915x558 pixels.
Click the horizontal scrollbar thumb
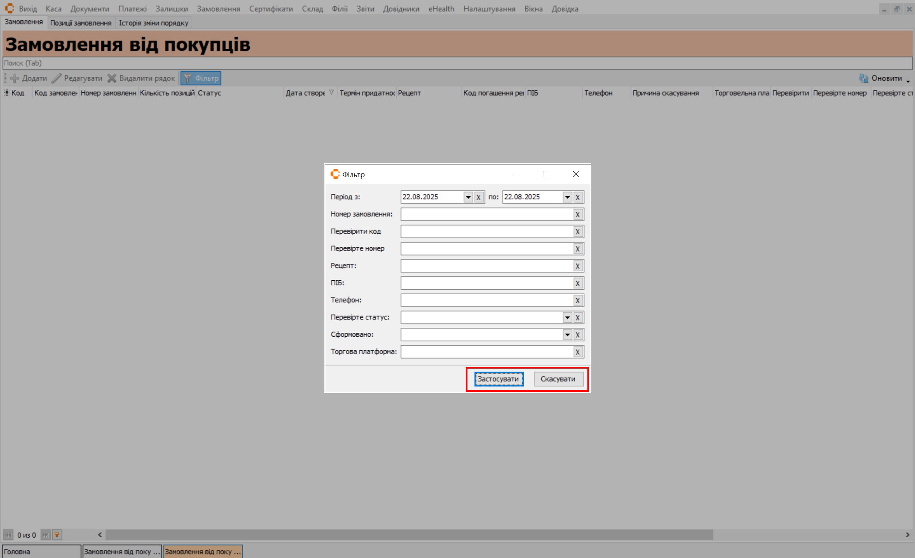tap(409, 535)
